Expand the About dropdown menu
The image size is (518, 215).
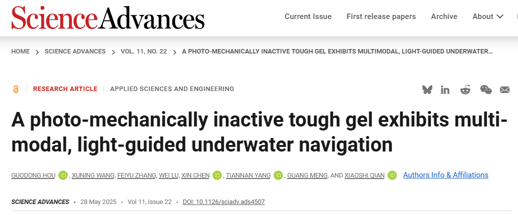[x=488, y=16]
